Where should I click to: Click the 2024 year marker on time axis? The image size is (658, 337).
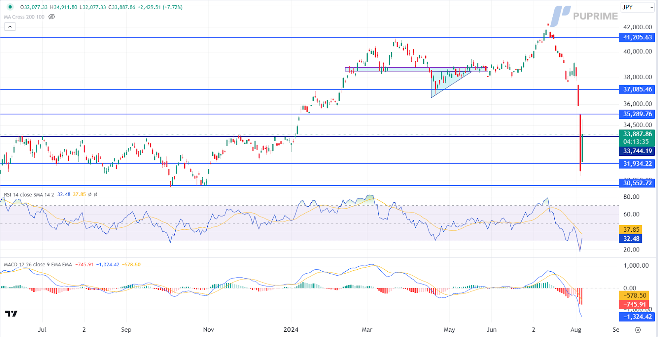point(291,330)
